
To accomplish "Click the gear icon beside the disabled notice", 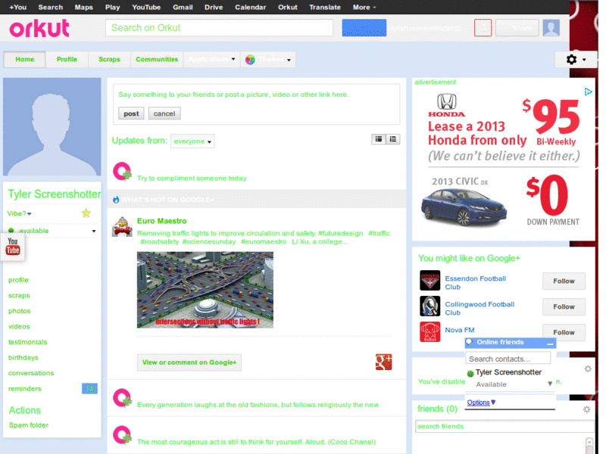I will tap(588, 369).
